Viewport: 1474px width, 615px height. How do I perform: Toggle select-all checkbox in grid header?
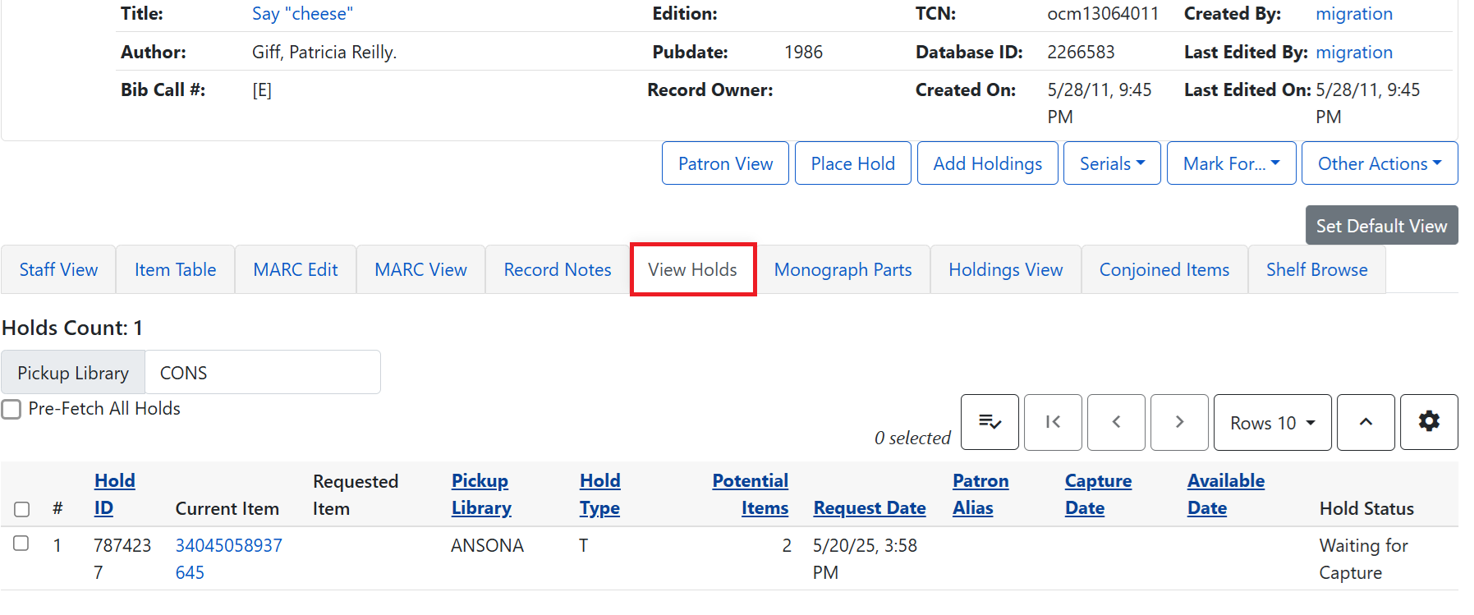pyautogui.click(x=22, y=509)
